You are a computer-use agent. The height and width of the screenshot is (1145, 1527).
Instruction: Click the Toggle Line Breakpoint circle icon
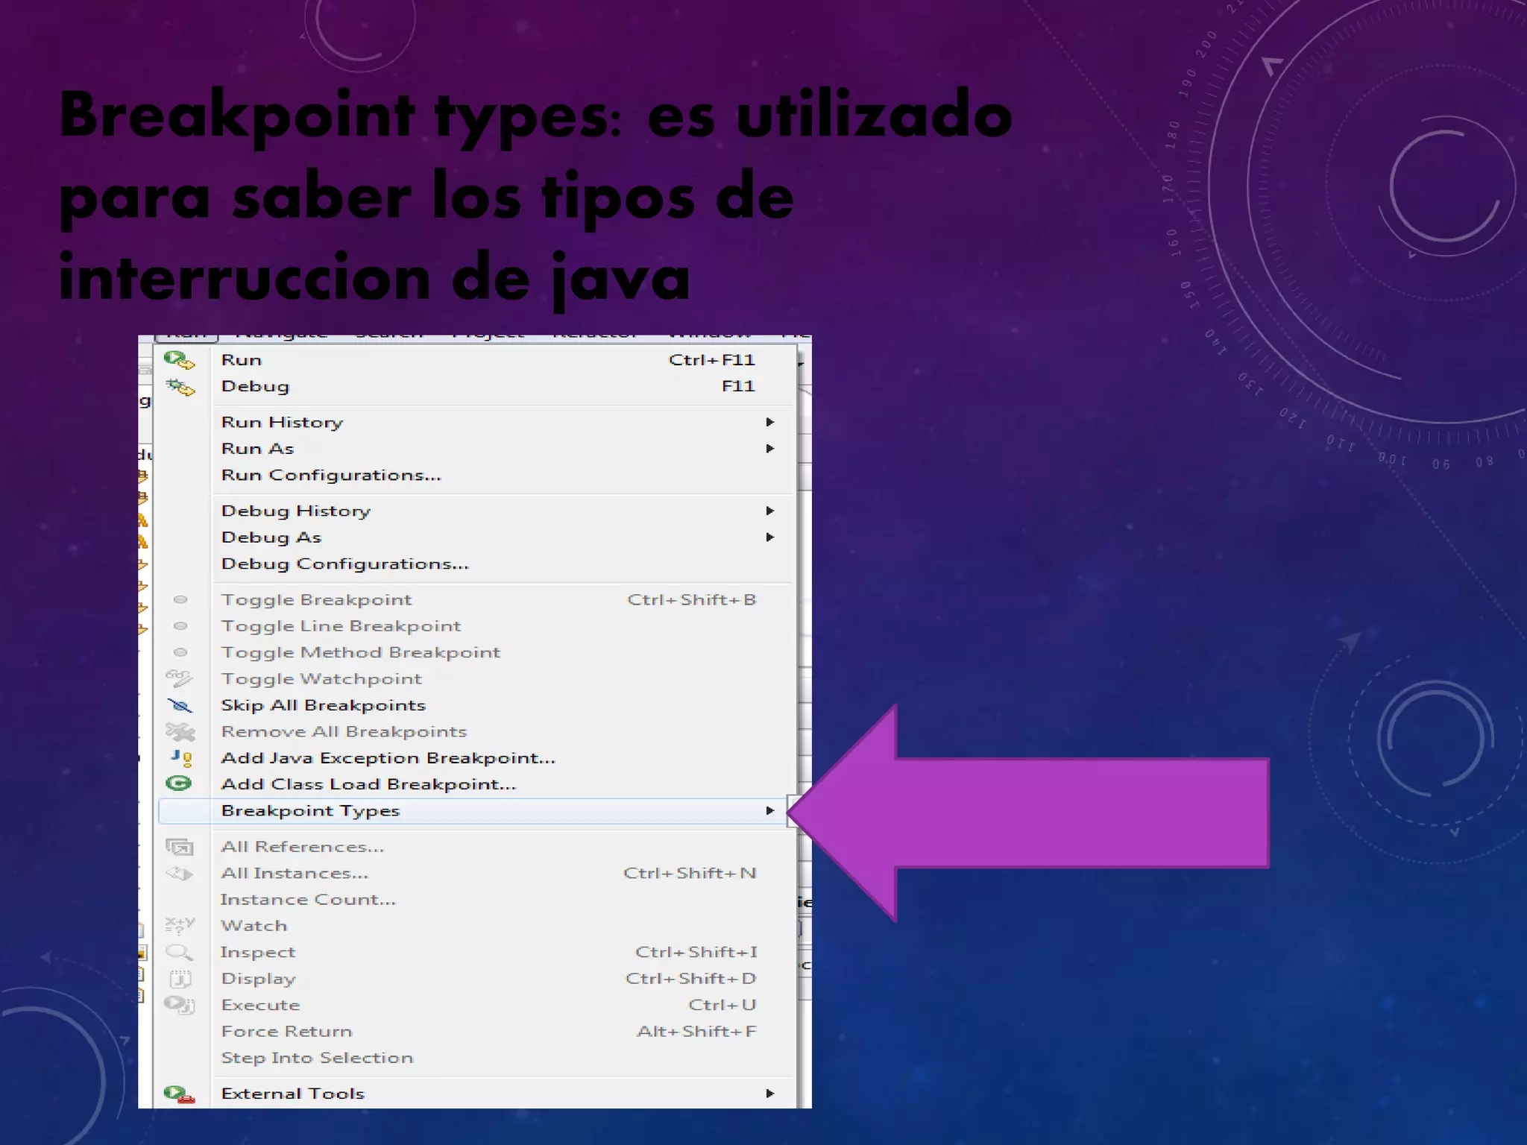pos(180,626)
